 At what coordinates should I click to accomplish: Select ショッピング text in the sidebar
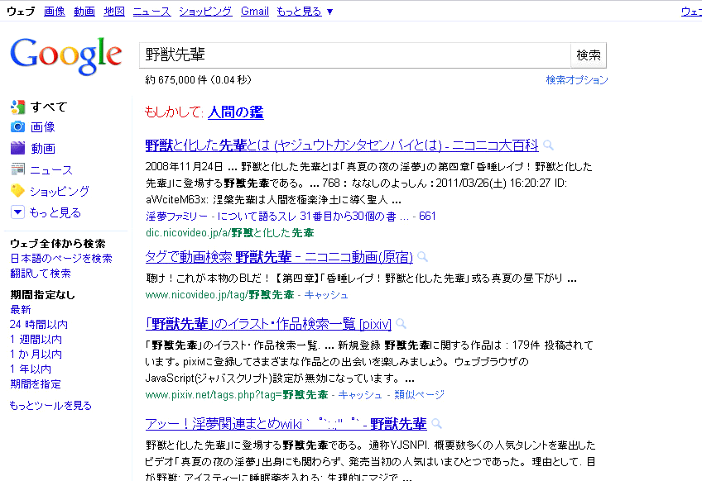point(60,191)
